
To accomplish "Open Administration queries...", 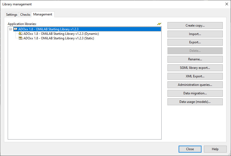I will (x=195, y=85).
